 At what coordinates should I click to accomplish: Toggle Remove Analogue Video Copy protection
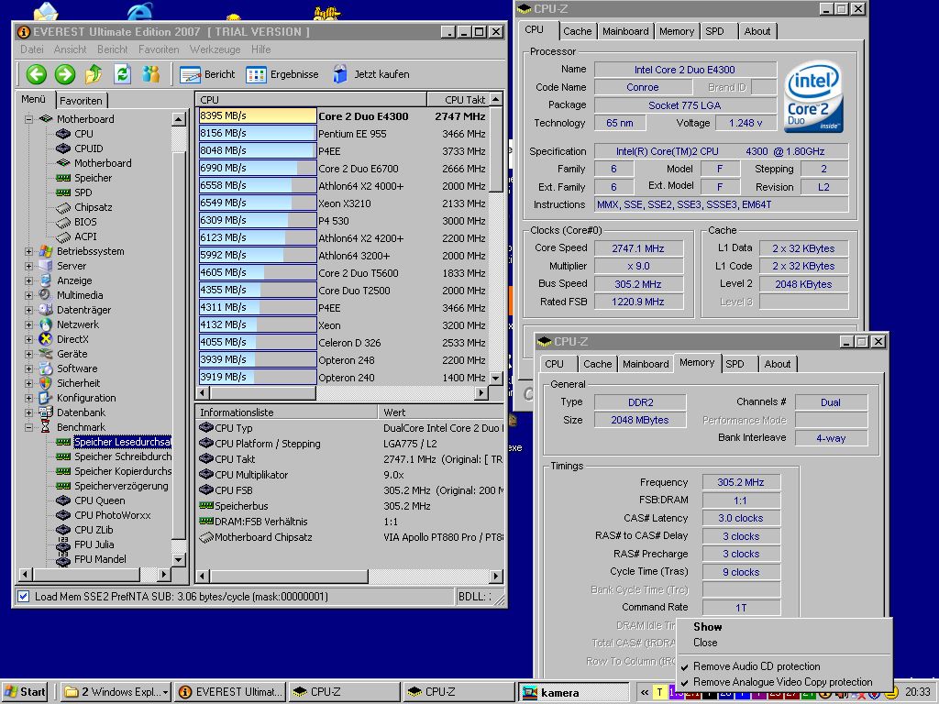pyautogui.click(x=781, y=682)
